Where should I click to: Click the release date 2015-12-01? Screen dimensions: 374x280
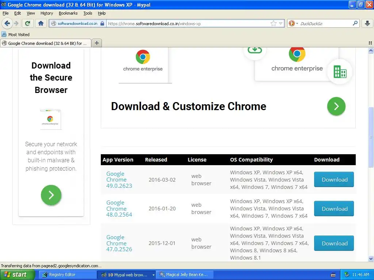pyautogui.click(x=162, y=243)
